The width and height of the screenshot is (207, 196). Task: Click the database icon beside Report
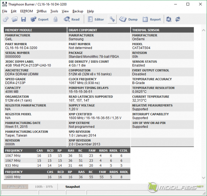[169, 20]
